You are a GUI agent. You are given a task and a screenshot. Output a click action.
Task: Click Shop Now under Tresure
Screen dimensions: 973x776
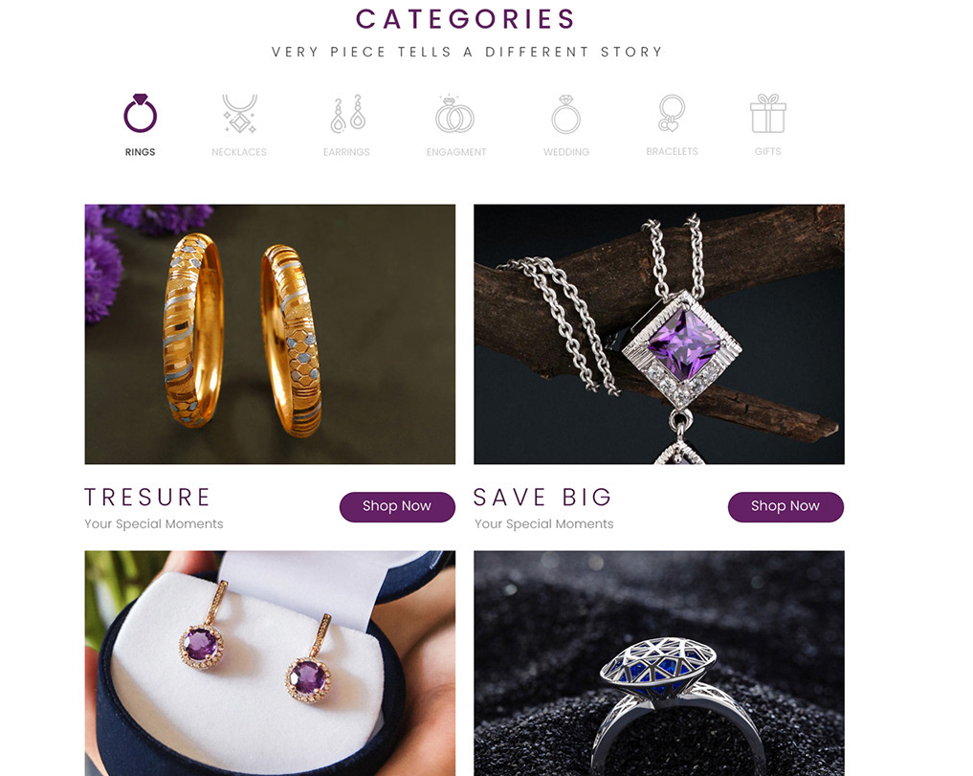pos(397,506)
